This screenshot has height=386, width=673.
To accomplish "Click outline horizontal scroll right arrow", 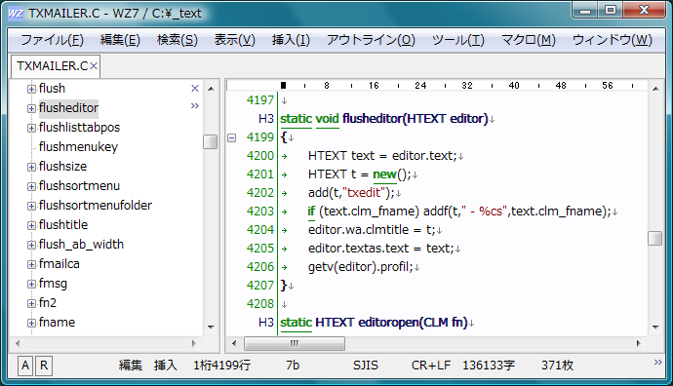I will click(194, 343).
